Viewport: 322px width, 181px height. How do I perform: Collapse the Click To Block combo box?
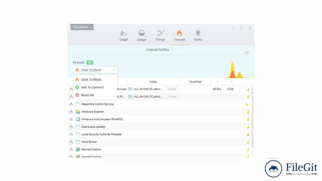click(95, 70)
